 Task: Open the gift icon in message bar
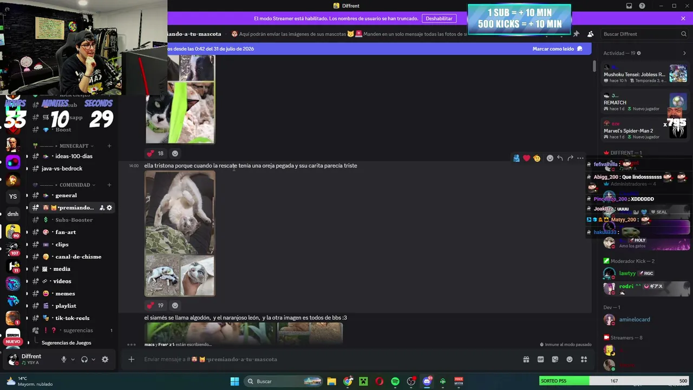[526, 359]
